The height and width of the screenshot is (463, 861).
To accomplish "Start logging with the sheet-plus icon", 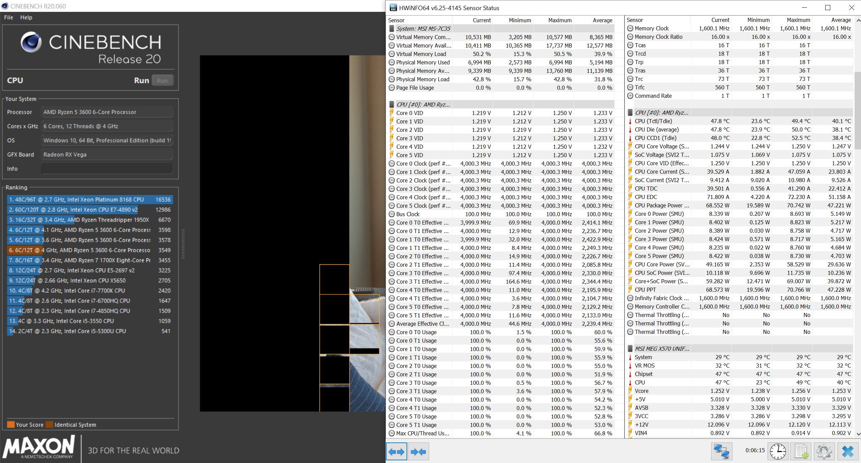I will click(x=801, y=452).
